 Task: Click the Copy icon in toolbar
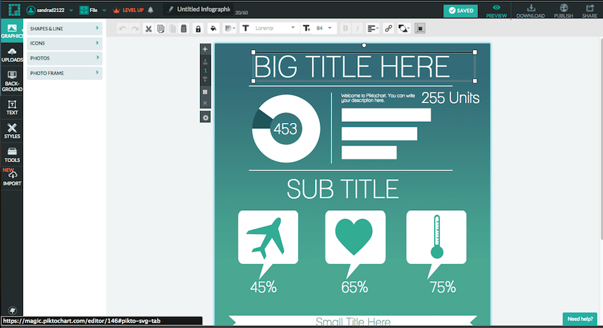click(160, 28)
